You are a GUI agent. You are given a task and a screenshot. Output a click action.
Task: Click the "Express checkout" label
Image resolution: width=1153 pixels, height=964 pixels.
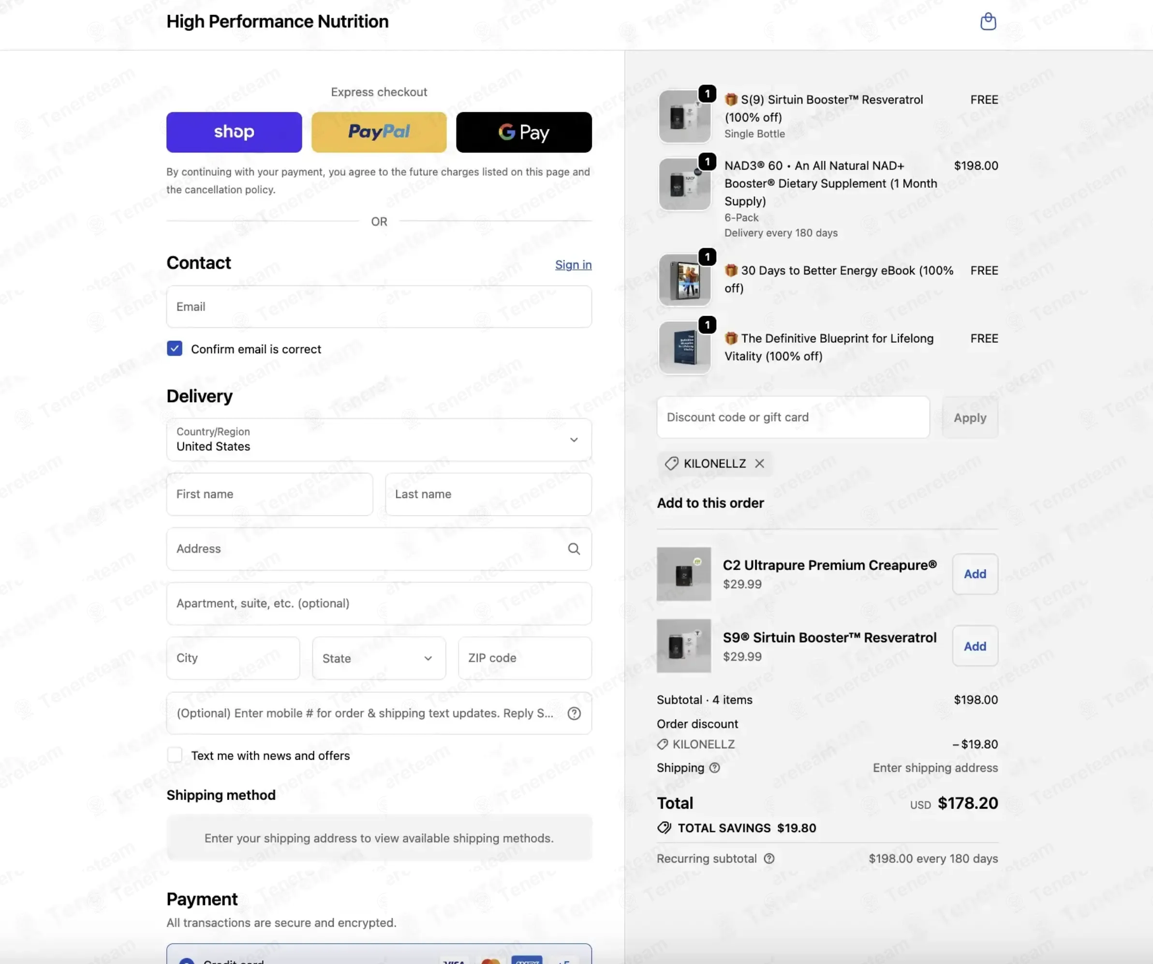click(x=379, y=92)
